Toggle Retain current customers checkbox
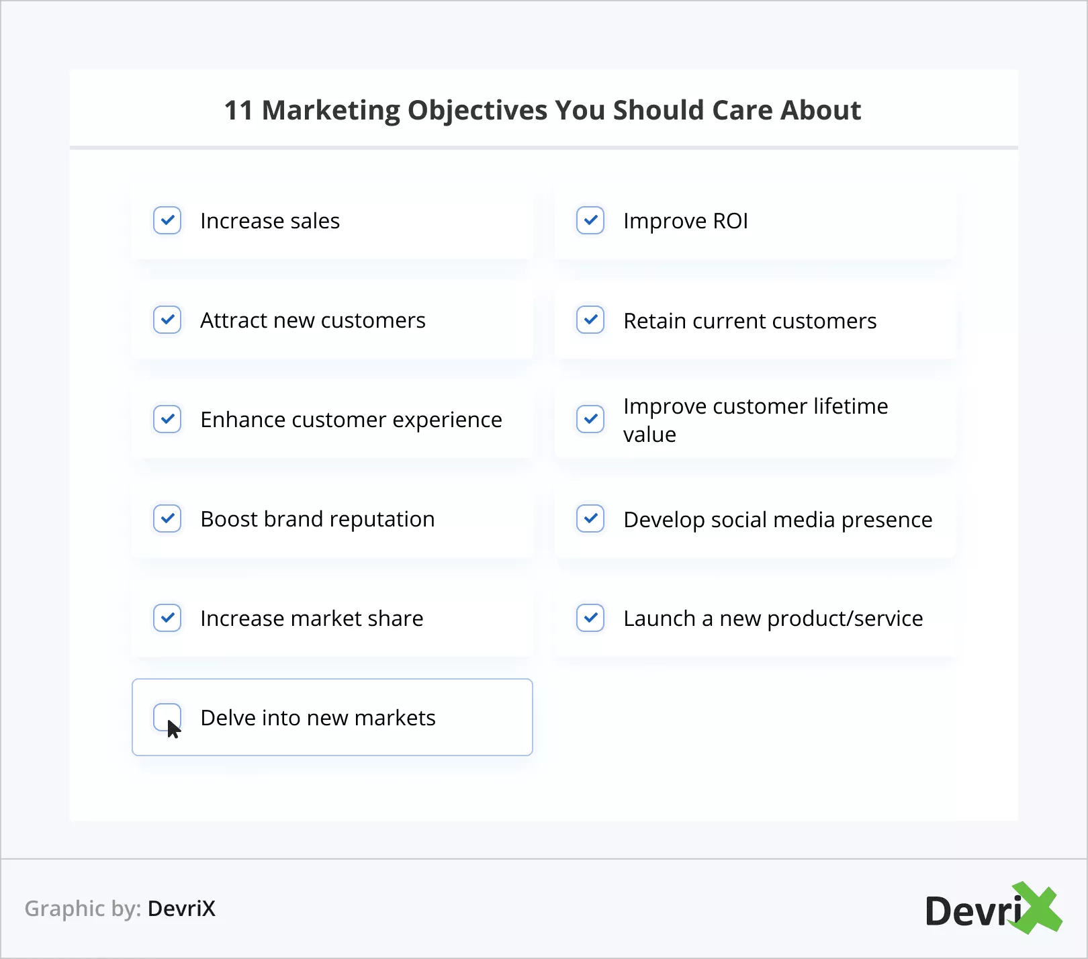1088x959 pixels. click(590, 320)
